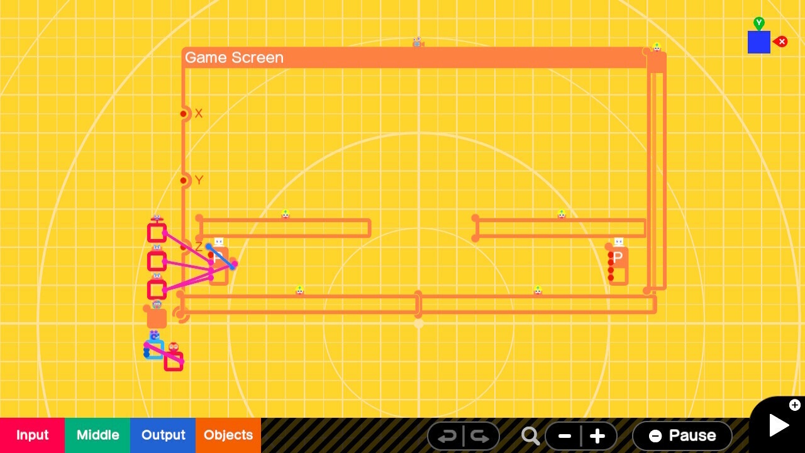Click the Redo arrow button
805x453 pixels.
pos(480,436)
